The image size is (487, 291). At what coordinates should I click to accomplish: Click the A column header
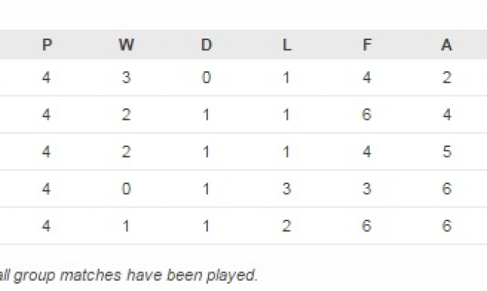click(x=446, y=45)
